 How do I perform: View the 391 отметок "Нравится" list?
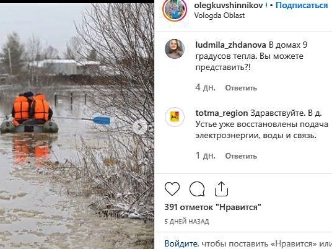pos(213,207)
